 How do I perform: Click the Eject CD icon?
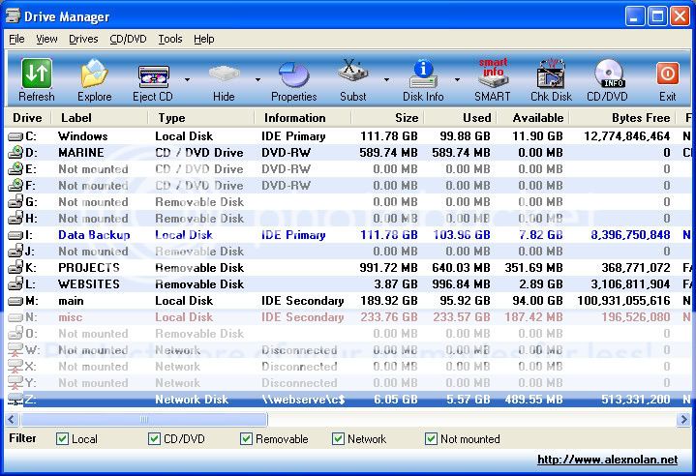point(153,74)
